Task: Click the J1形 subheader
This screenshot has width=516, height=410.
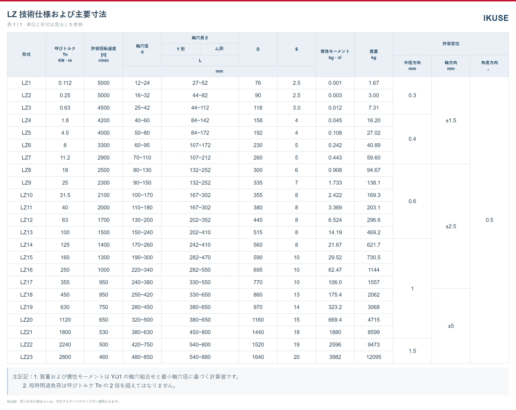Action: tap(219, 49)
